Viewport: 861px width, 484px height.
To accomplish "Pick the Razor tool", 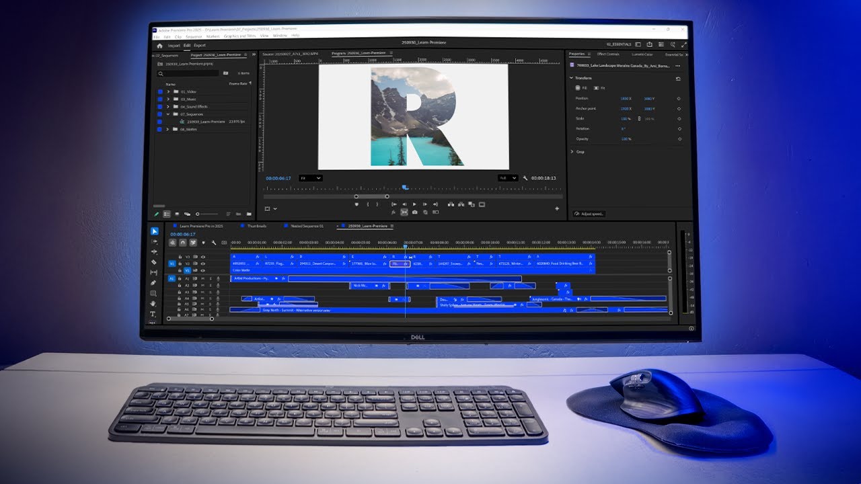I will point(154,262).
